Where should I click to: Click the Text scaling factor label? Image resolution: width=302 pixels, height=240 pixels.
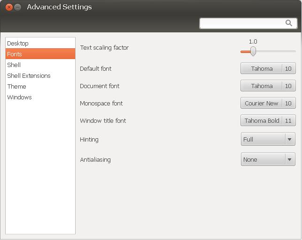(x=104, y=47)
